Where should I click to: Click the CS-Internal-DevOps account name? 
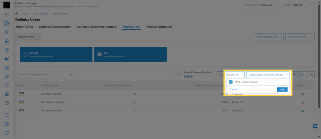(x=51, y=94)
